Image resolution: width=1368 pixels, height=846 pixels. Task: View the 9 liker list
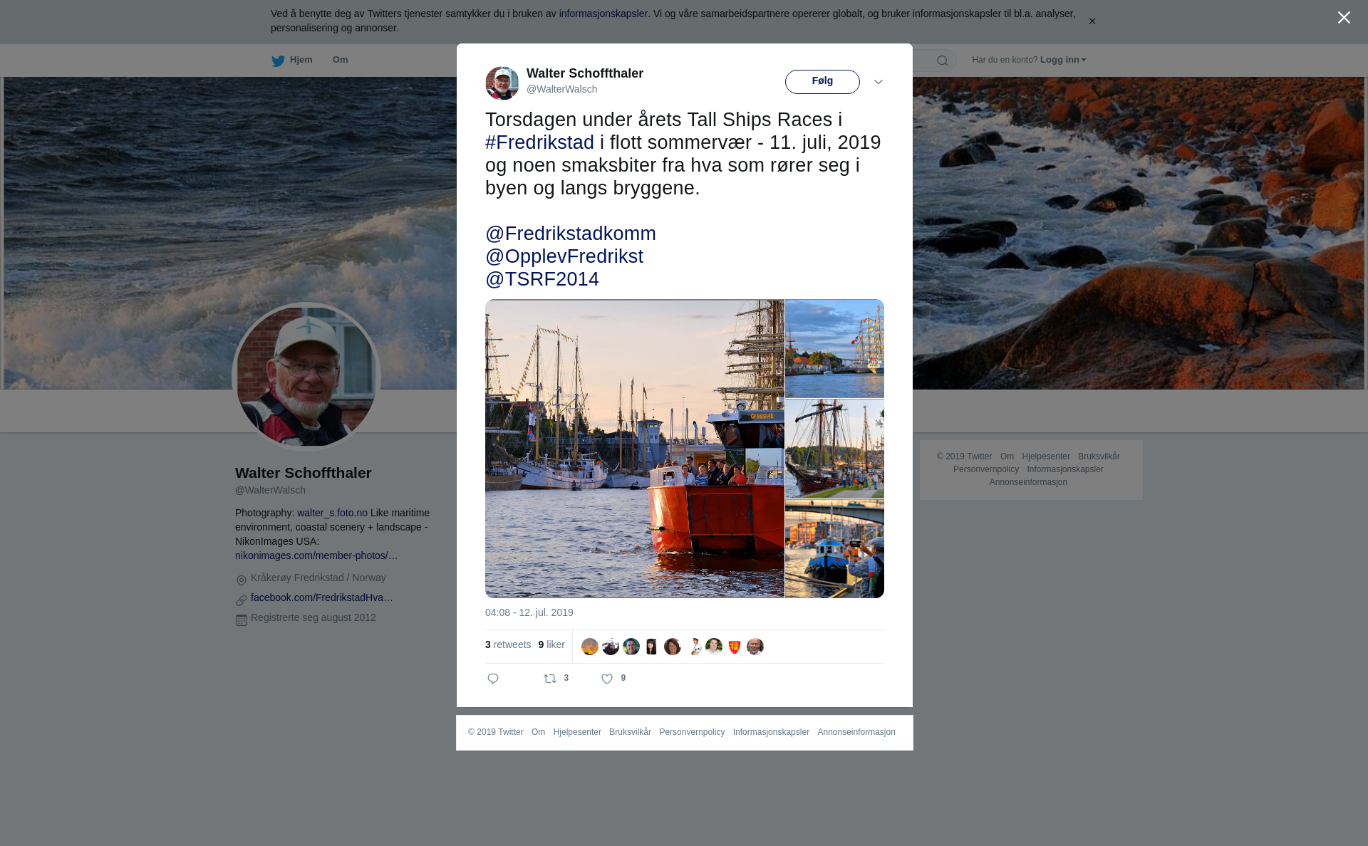551,644
